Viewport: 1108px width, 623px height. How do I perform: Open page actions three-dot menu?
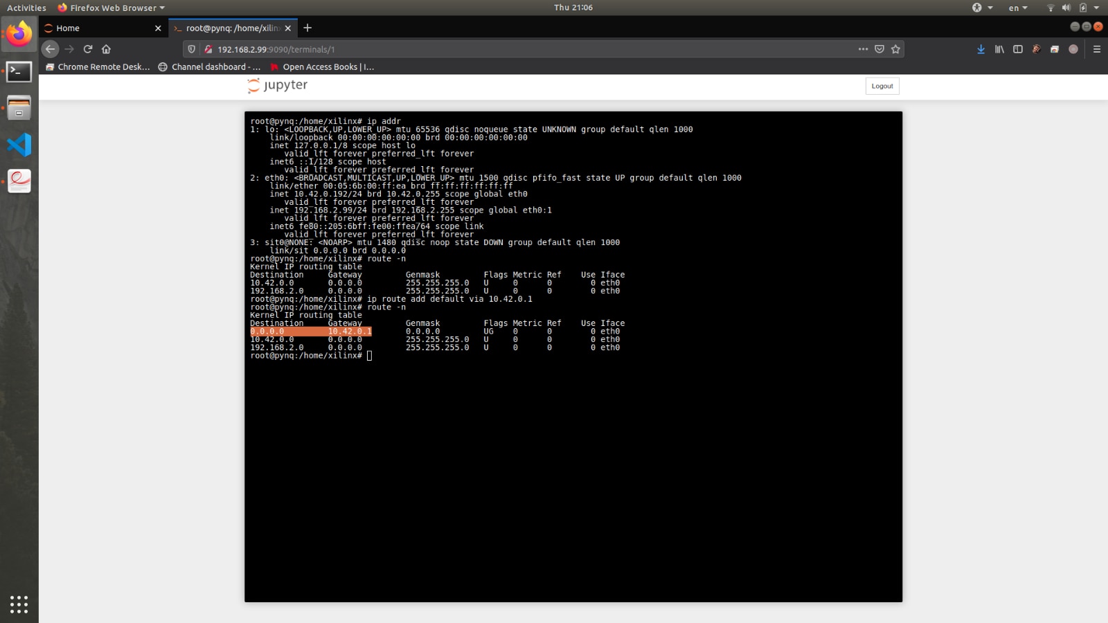click(x=863, y=49)
